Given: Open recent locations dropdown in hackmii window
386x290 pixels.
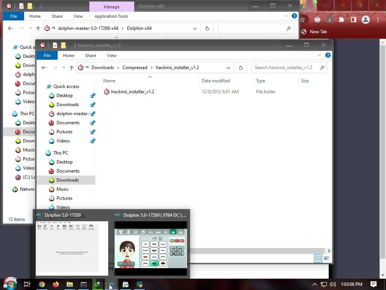Looking at the screenshot, I should (64, 68).
